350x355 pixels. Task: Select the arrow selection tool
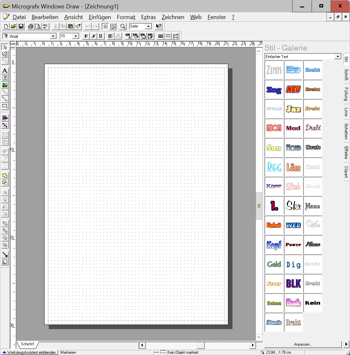(x=5, y=47)
